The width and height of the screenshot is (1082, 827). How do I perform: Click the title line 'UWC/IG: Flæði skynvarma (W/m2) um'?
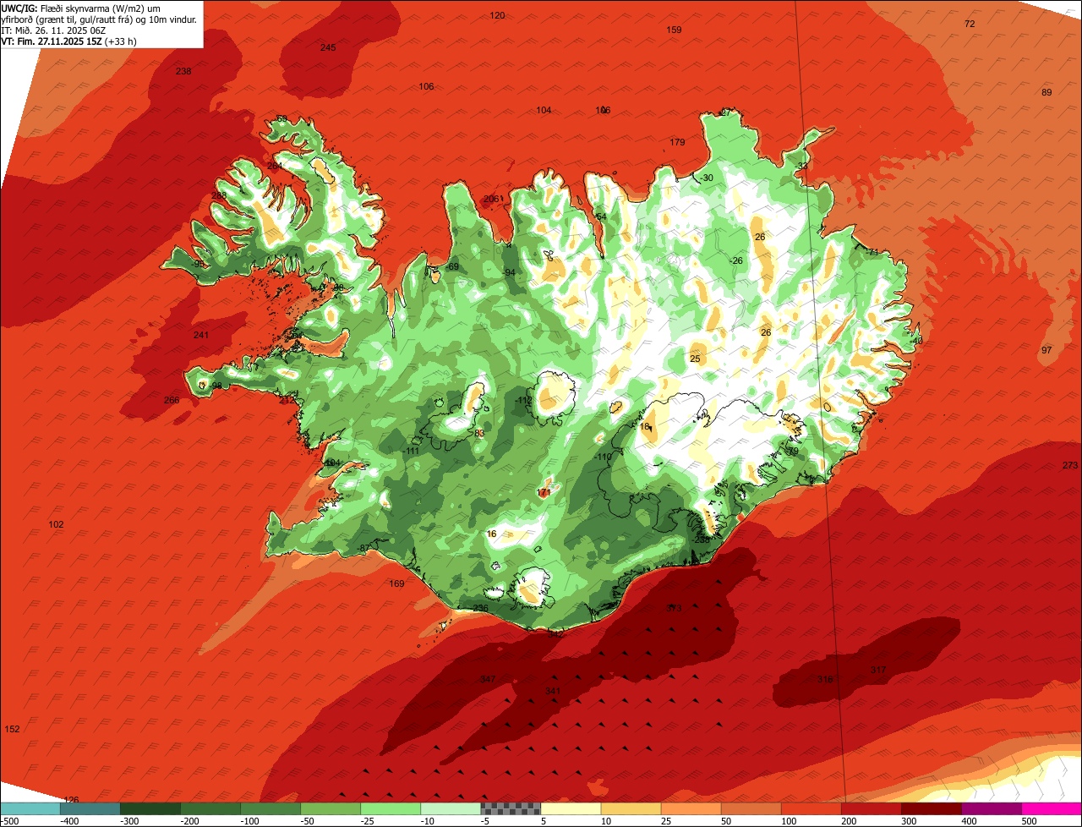pos(81,8)
